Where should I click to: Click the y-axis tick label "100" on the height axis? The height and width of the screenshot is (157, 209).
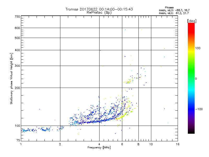click(x=17, y=126)
